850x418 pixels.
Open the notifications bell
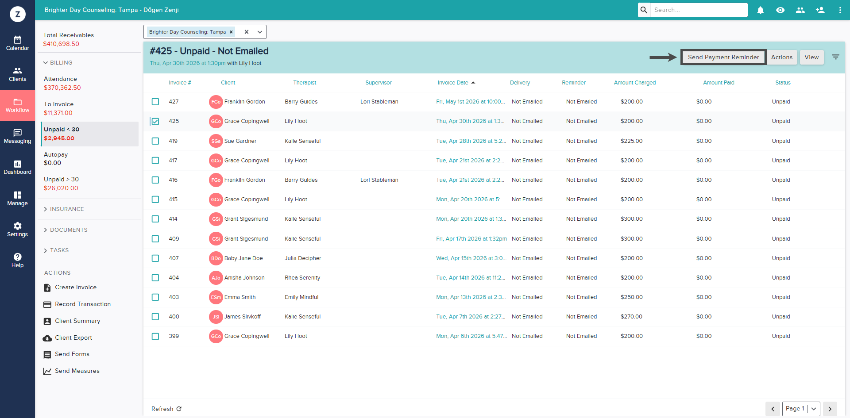click(761, 10)
